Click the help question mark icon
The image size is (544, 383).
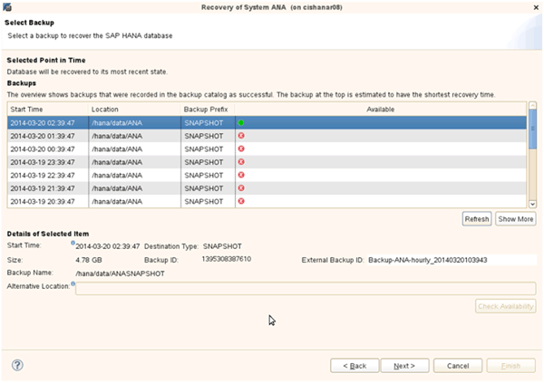point(17,365)
